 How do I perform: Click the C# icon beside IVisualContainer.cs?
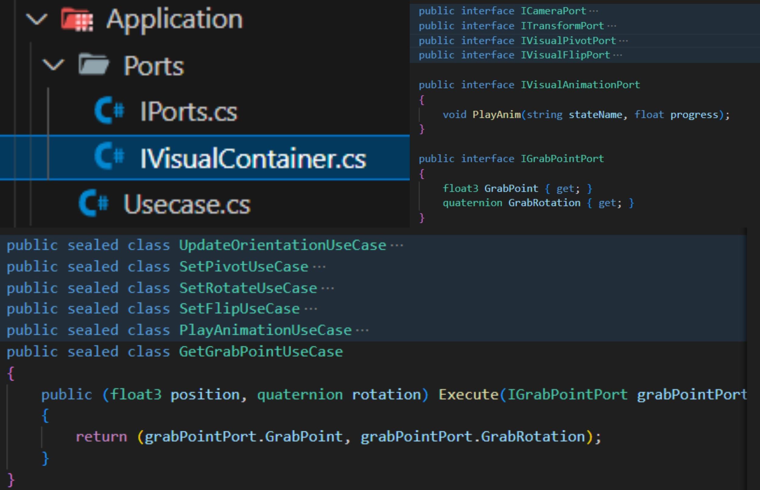click(x=109, y=156)
